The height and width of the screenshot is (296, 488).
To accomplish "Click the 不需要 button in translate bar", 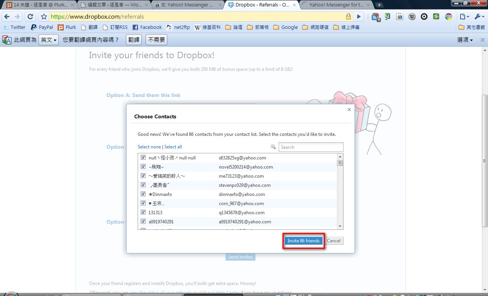I will tap(157, 40).
